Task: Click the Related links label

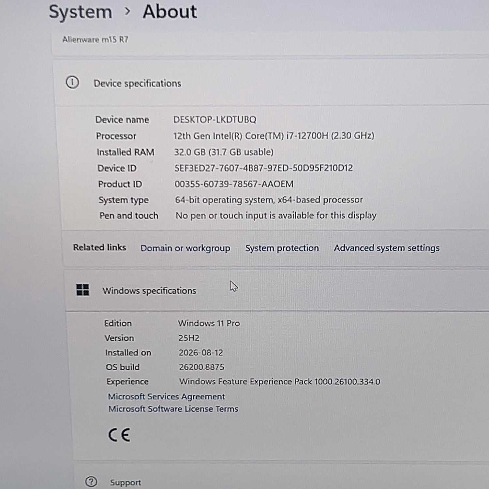Action: point(99,247)
